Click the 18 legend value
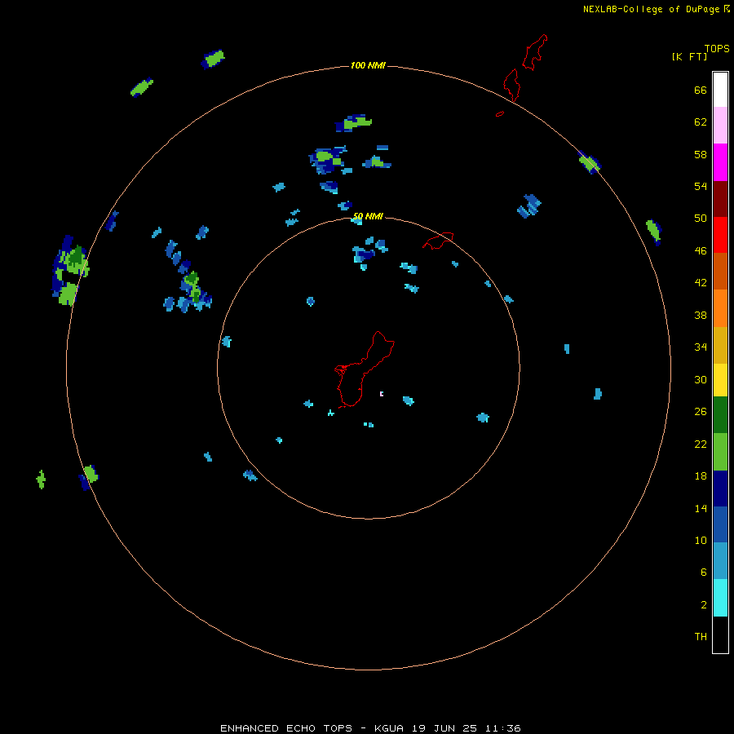 [701, 476]
